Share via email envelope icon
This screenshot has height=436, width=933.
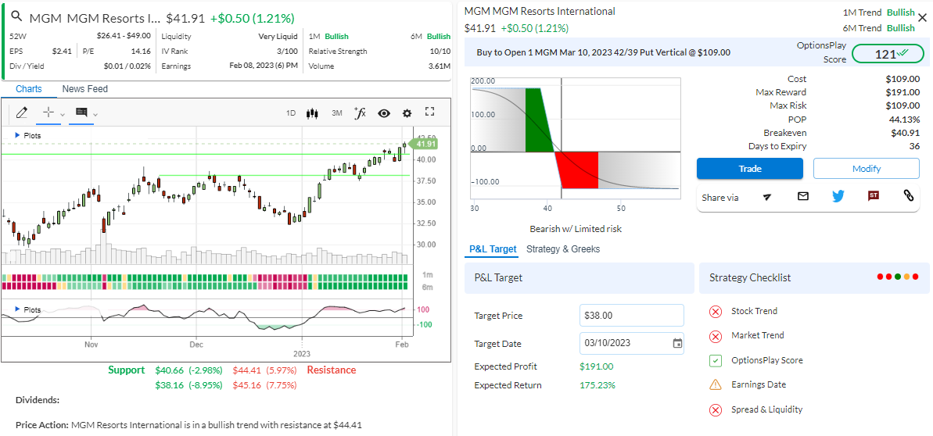click(x=803, y=195)
